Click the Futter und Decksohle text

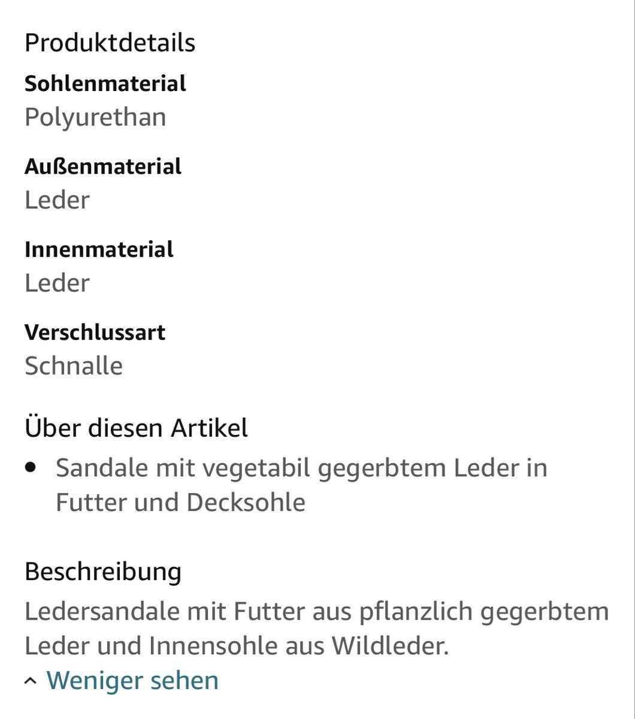click(x=180, y=502)
